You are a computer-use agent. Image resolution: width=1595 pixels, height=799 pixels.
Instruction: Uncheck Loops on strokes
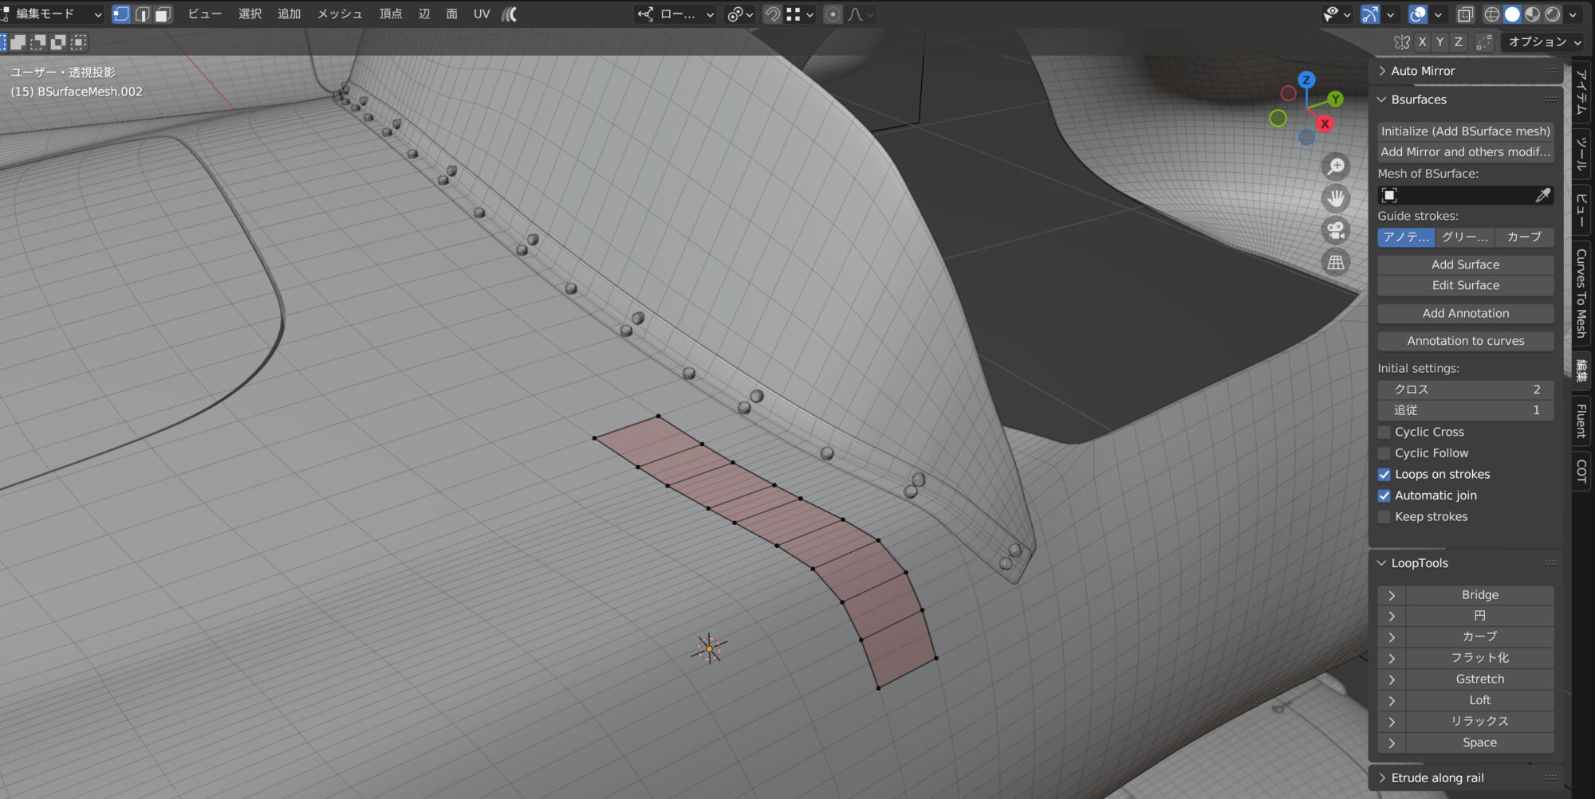point(1384,474)
